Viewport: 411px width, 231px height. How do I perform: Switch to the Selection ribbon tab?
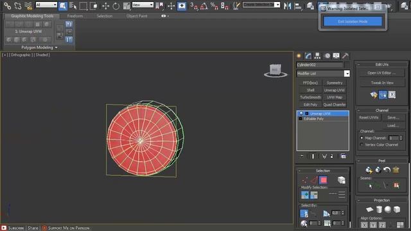point(104,16)
